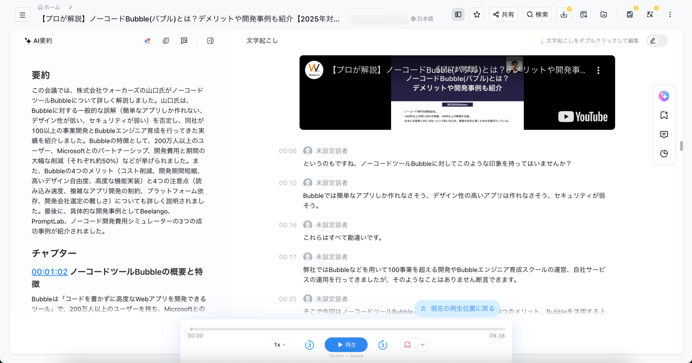This screenshot has height=363, width=692.
Task: Collapse the AI summary panel
Action: [210, 41]
